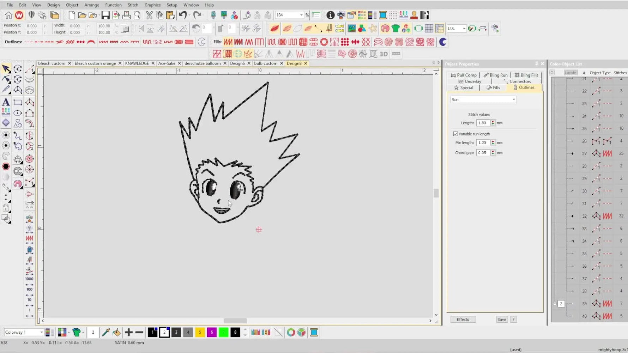The image size is (628, 353).
Task: Adjust the Length value stepper arrows
Action: pos(493,123)
